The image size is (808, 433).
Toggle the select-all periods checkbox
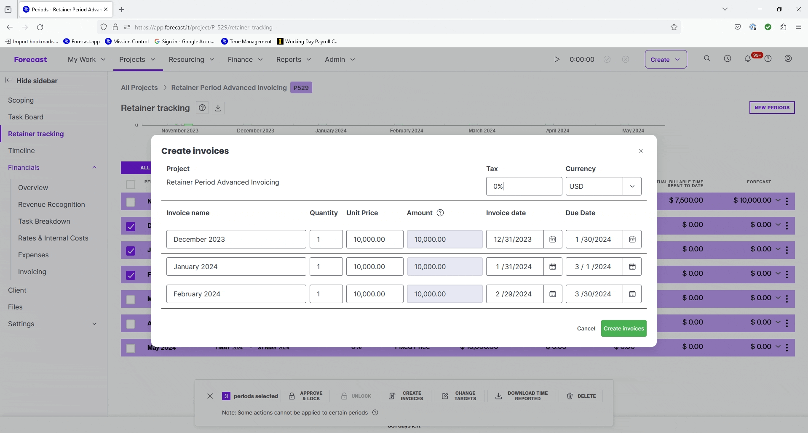pos(131,185)
